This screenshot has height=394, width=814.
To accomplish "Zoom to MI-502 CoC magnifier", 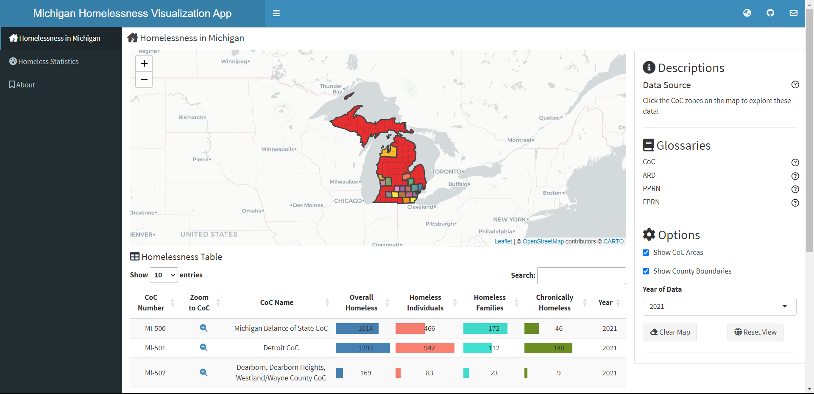I will [x=203, y=372].
